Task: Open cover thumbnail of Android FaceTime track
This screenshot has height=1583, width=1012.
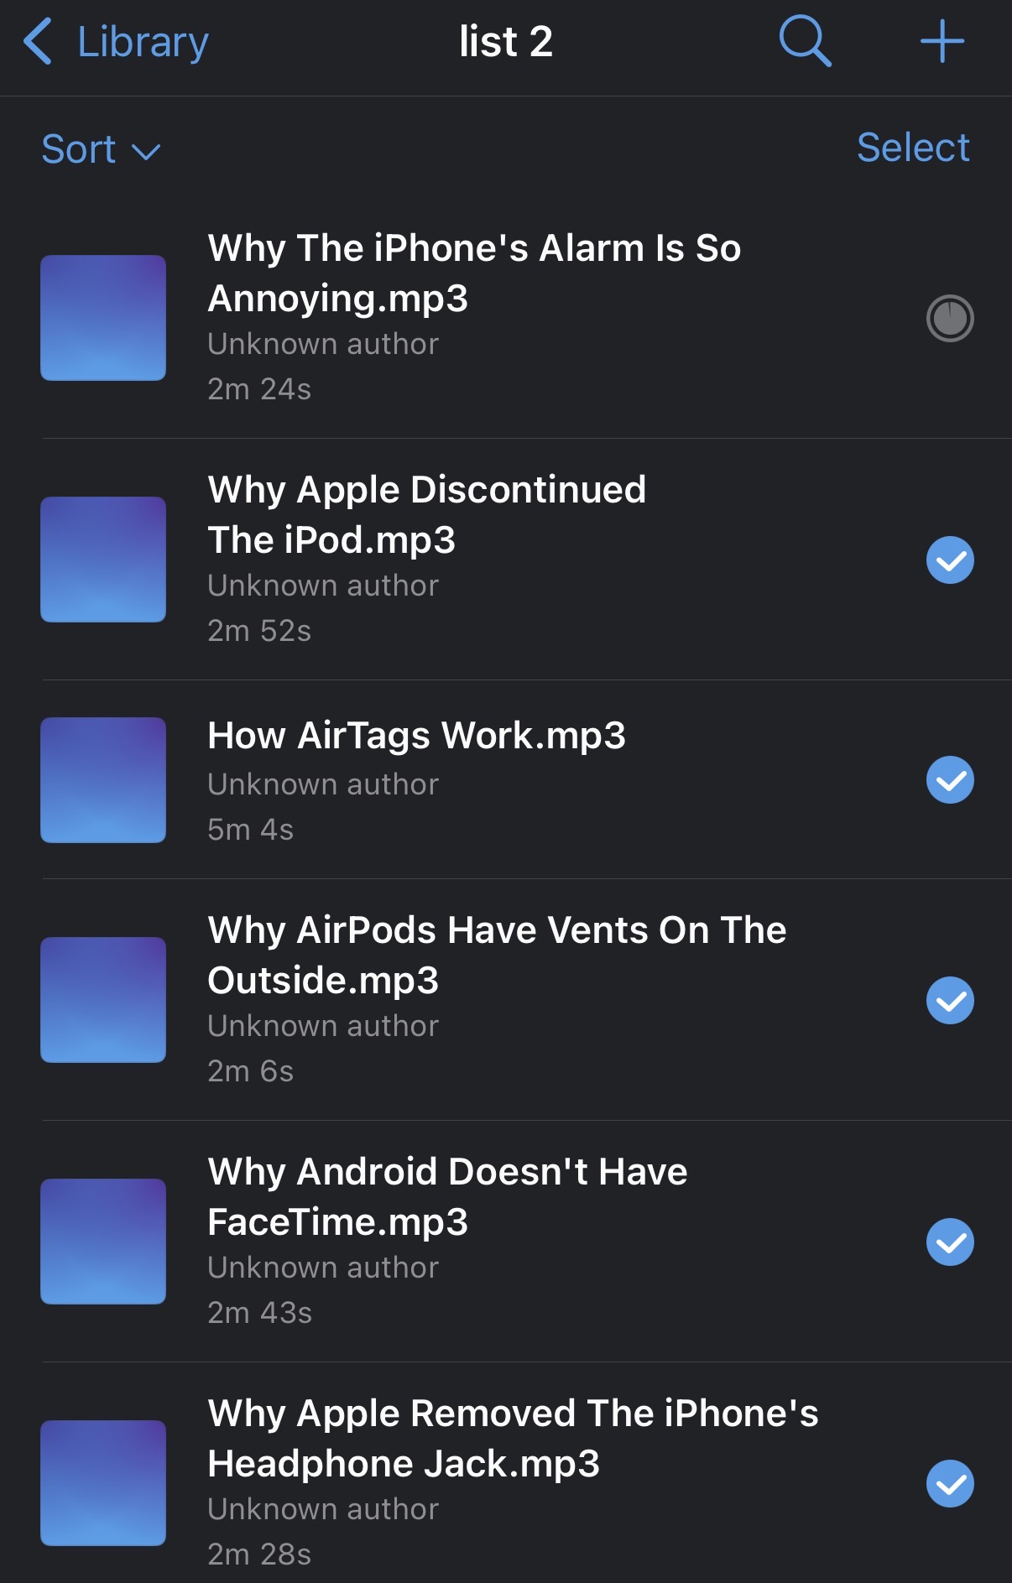Action: (x=103, y=1242)
